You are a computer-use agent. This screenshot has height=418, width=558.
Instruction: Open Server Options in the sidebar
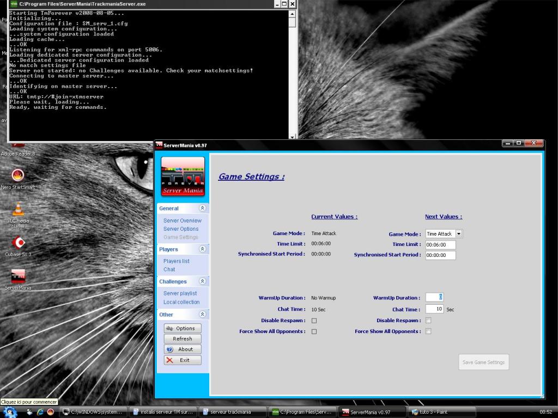181,229
